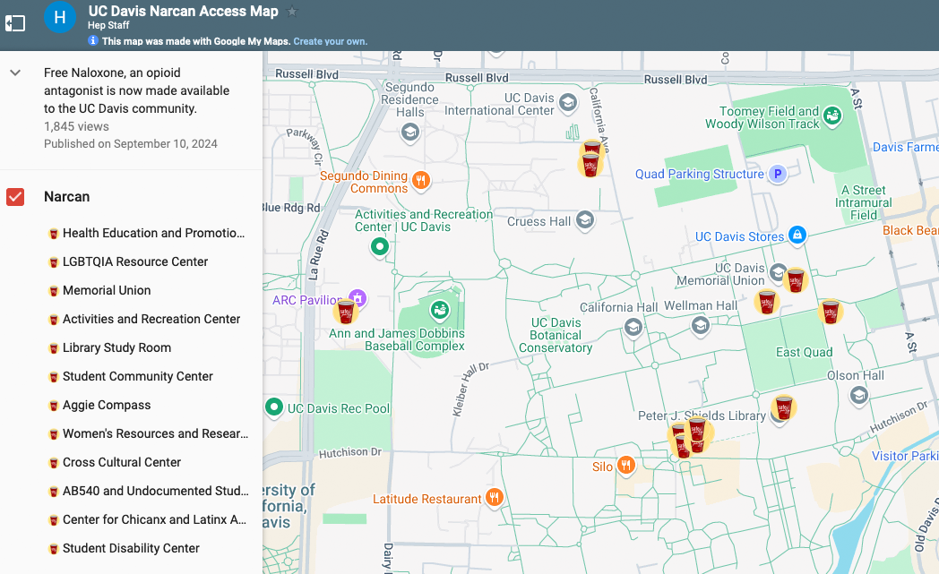Click the Visitor Parking map label

tap(905, 456)
